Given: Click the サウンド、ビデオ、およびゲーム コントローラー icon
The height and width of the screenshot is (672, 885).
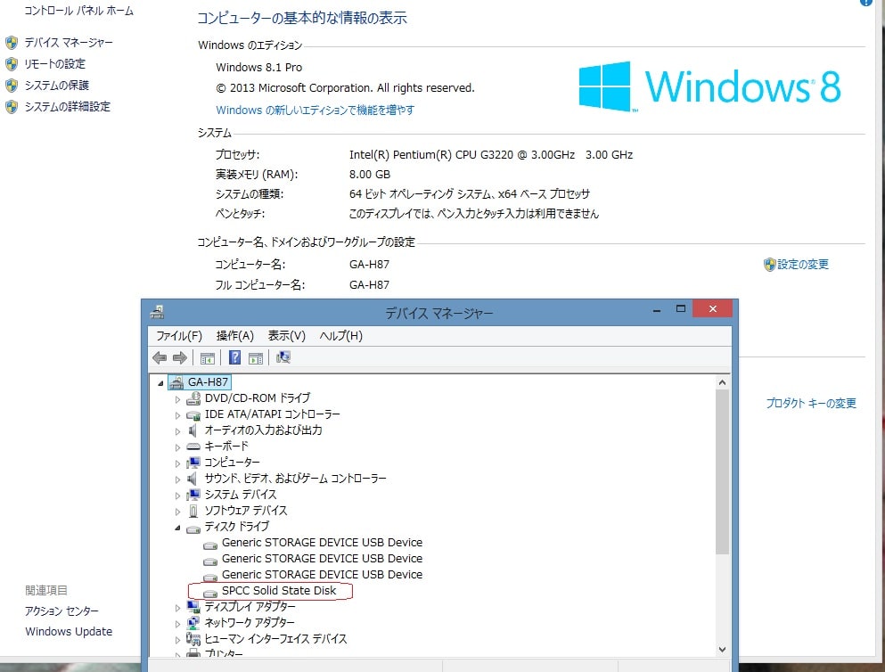Looking at the screenshot, I should [193, 479].
